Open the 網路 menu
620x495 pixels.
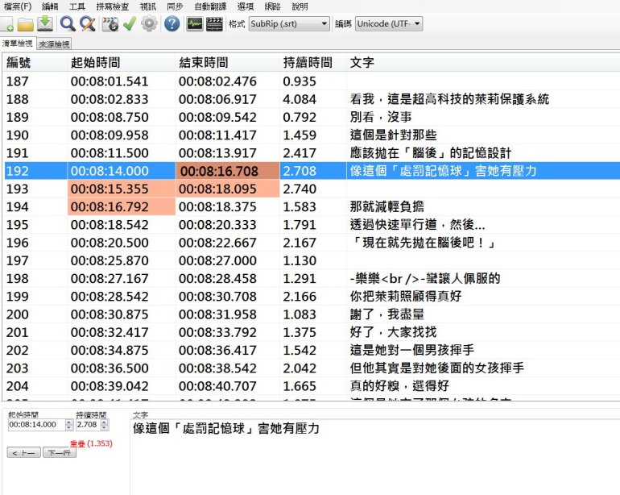tap(272, 6)
